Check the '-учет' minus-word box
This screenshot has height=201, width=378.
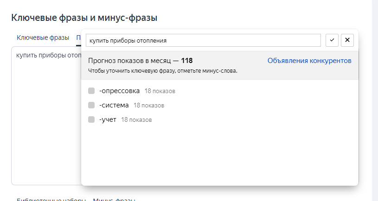pos(91,119)
